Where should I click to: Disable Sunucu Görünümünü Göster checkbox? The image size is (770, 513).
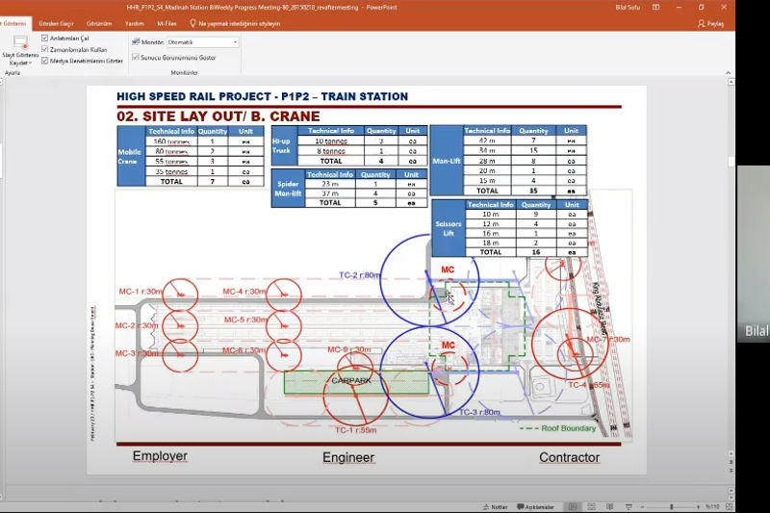[135, 58]
